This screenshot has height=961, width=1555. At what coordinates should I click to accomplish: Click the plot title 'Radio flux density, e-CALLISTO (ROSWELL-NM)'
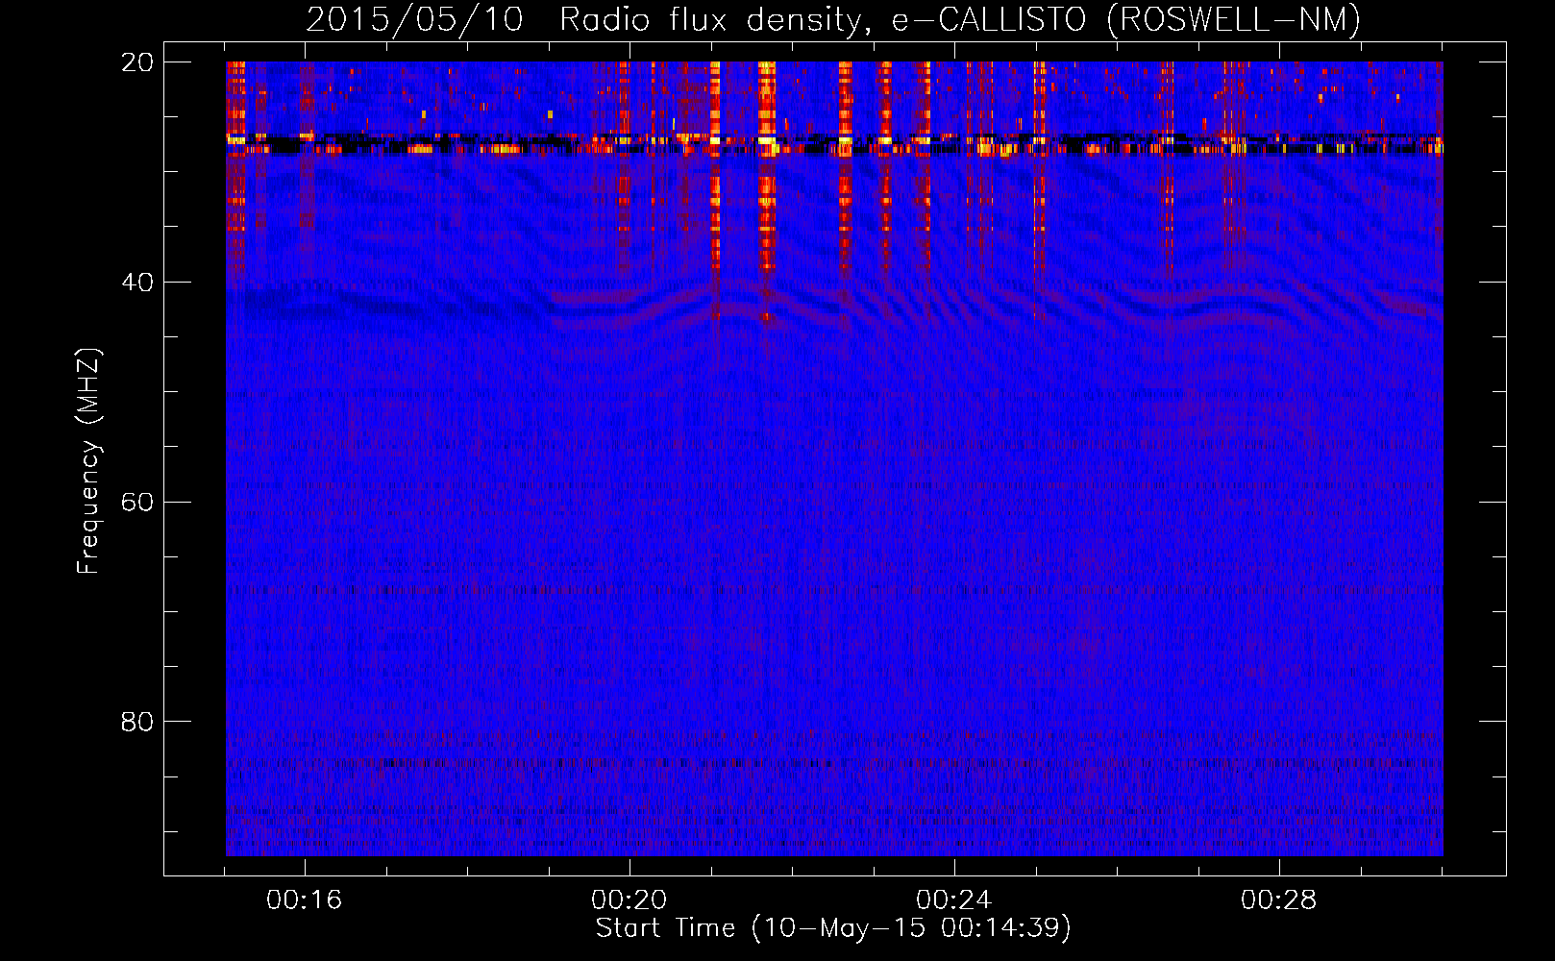click(960, 20)
